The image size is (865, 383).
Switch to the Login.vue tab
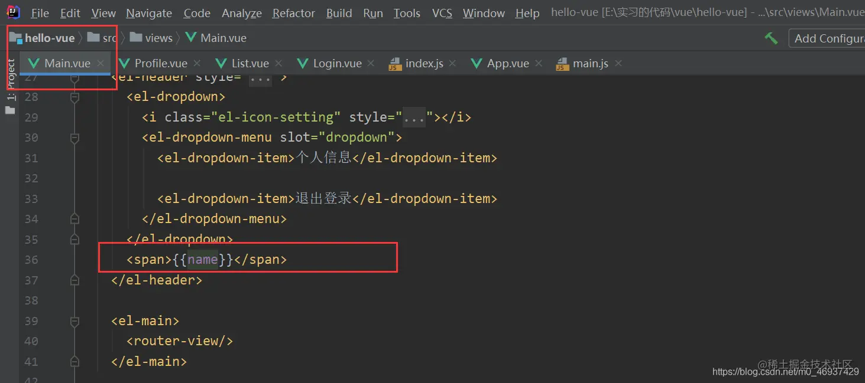pyautogui.click(x=337, y=63)
